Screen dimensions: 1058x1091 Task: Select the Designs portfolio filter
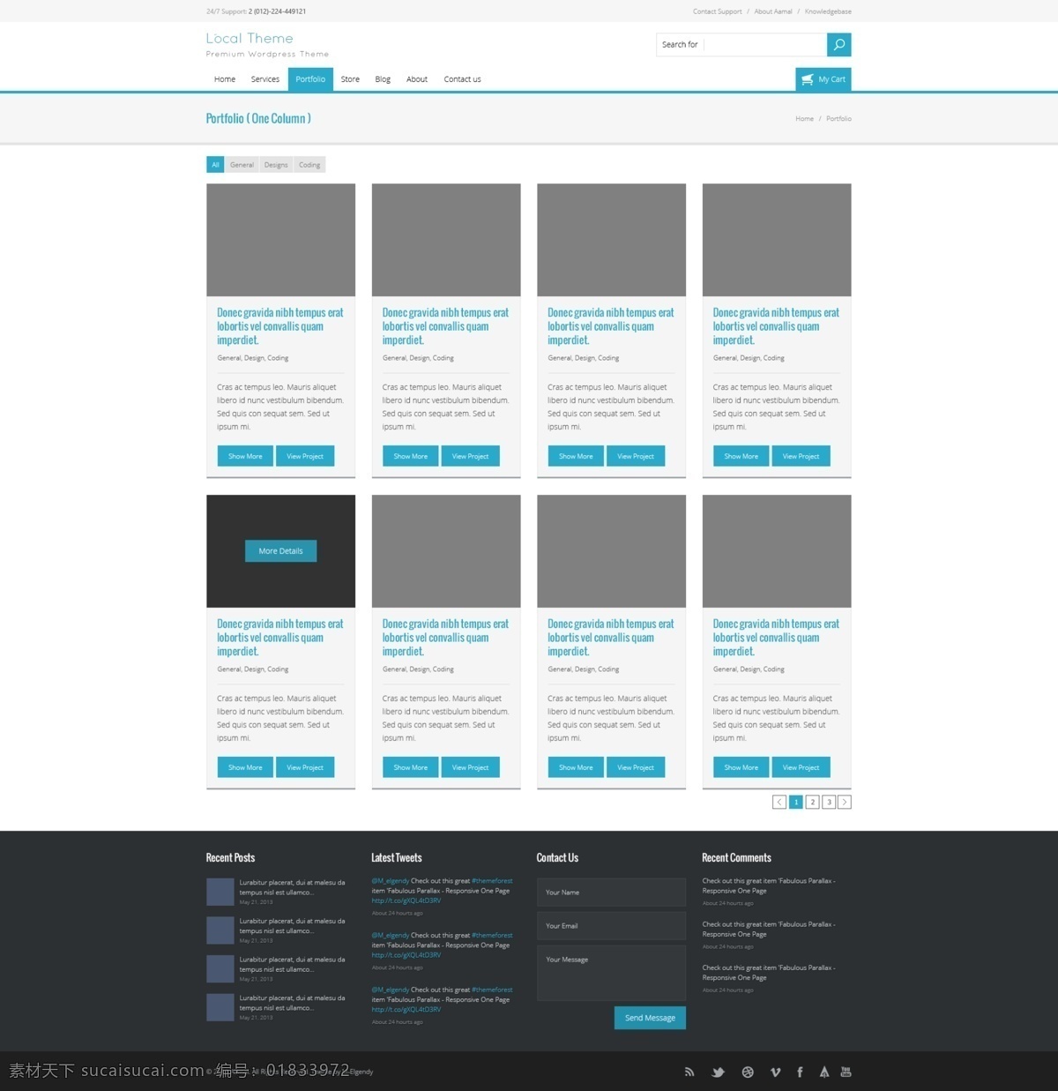[276, 165]
